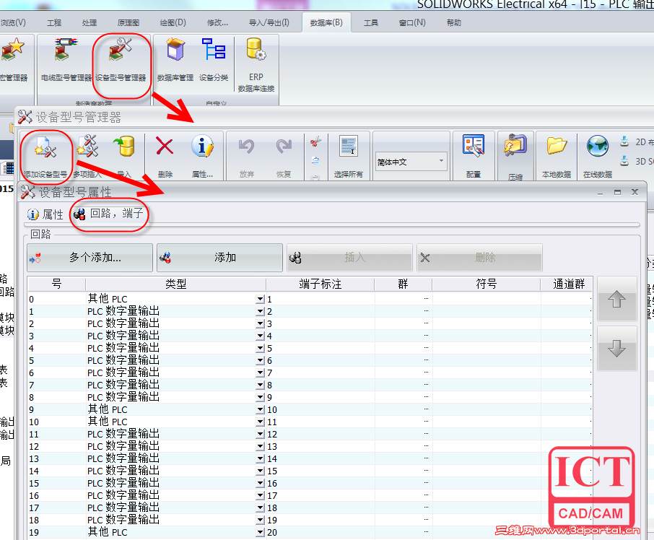654x540 pixels.
Task: Click the 2D download icon
Action: 624,141
